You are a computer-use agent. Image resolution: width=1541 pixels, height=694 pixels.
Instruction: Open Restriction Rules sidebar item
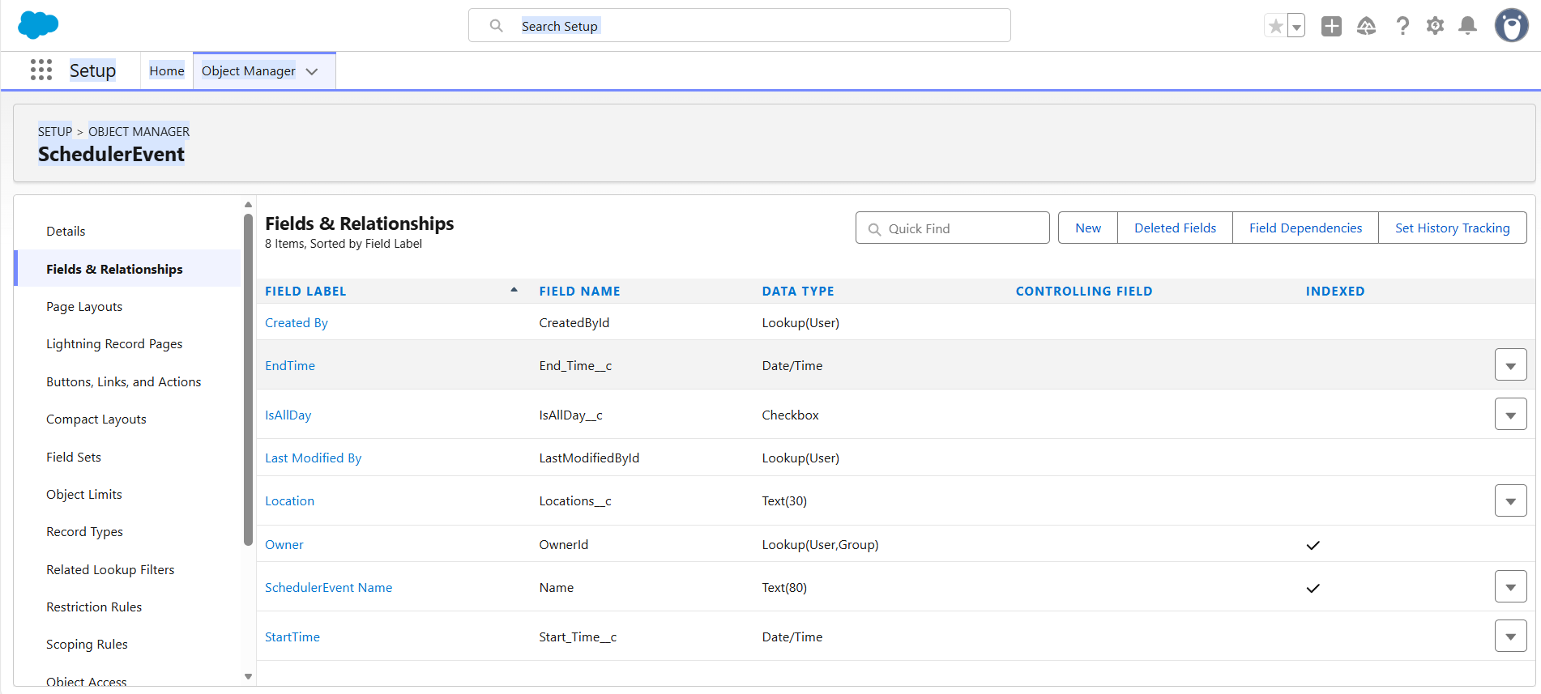[94, 607]
